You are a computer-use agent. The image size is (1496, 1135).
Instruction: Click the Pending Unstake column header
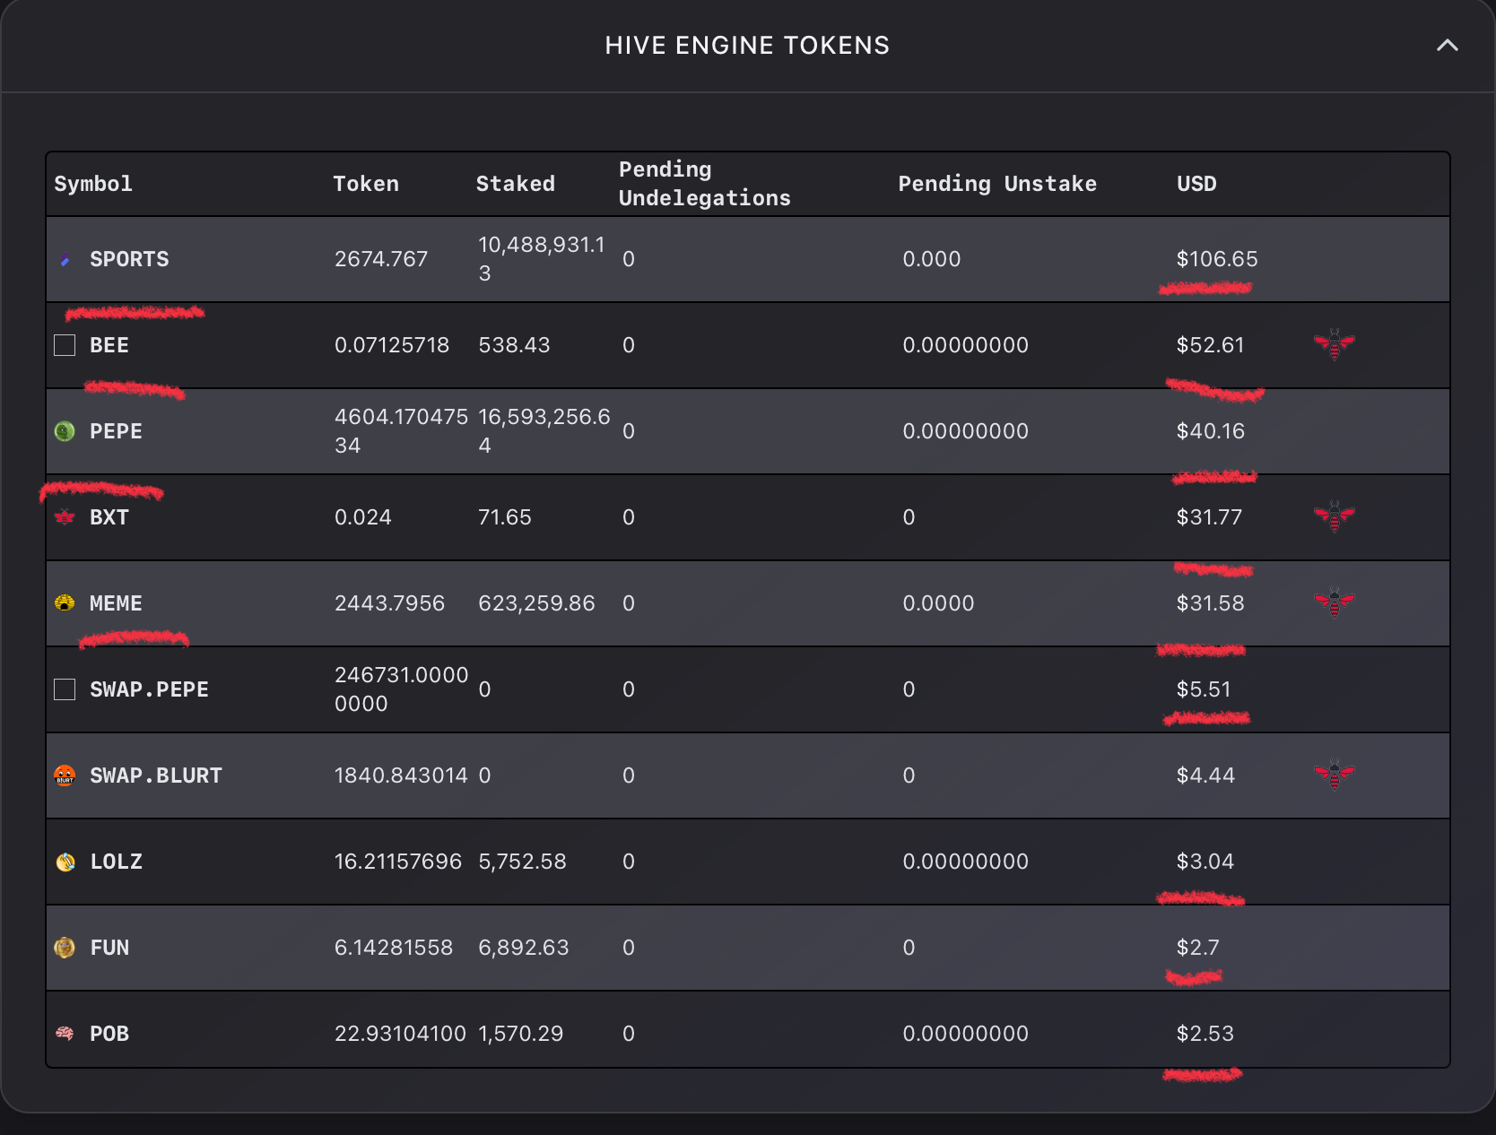point(997,184)
